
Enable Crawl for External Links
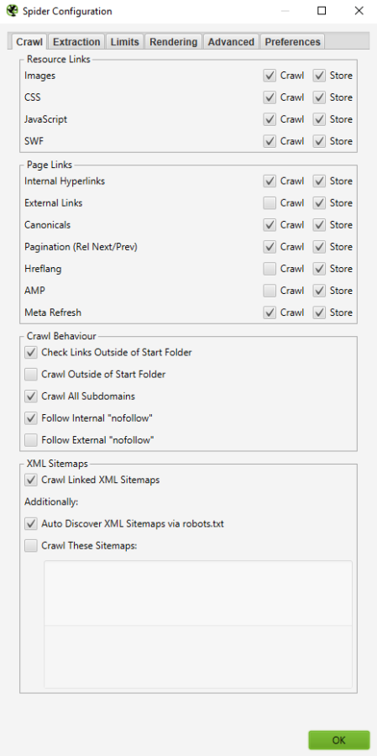click(270, 203)
